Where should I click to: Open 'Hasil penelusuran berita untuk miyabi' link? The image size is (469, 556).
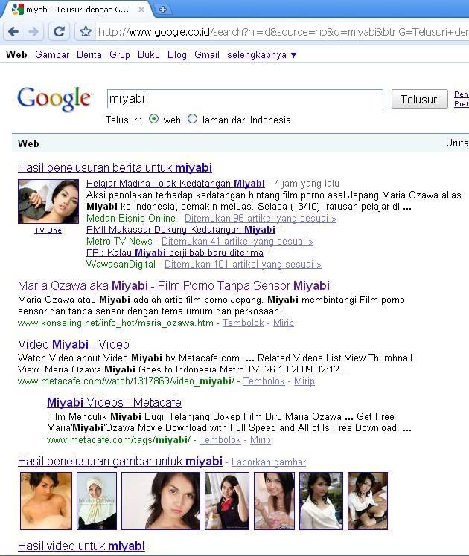pyautogui.click(x=115, y=167)
